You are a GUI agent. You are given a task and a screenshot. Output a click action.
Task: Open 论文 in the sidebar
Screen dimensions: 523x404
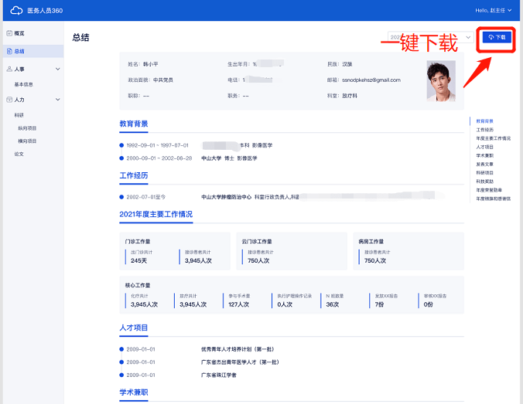pyautogui.click(x=19, y=154)
